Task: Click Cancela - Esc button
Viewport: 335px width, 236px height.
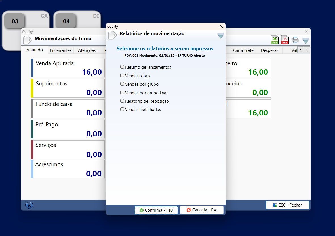Action: click(202, 210)
